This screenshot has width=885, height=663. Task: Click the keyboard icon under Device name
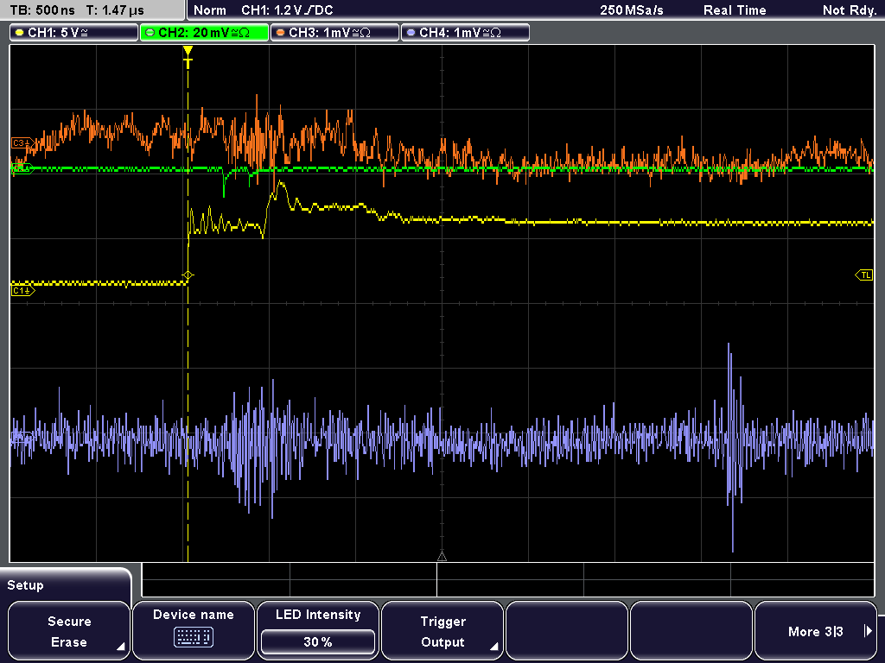193,638
